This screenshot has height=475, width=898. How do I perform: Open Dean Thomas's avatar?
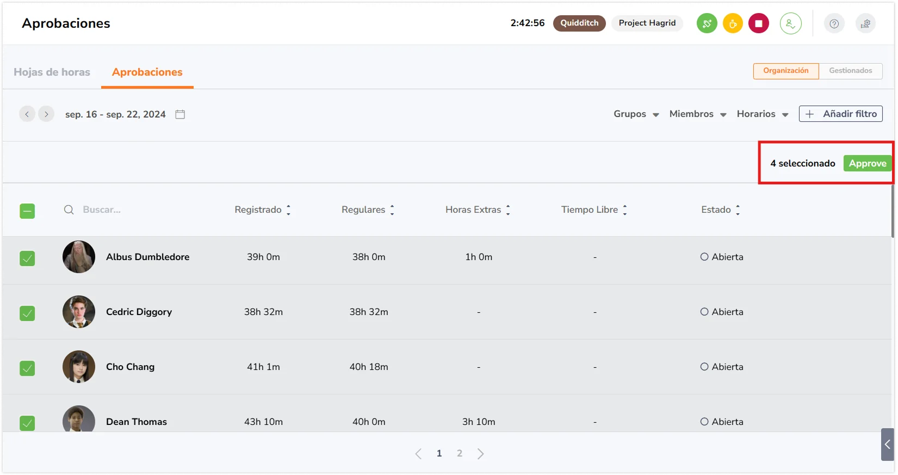pos(79,419)
